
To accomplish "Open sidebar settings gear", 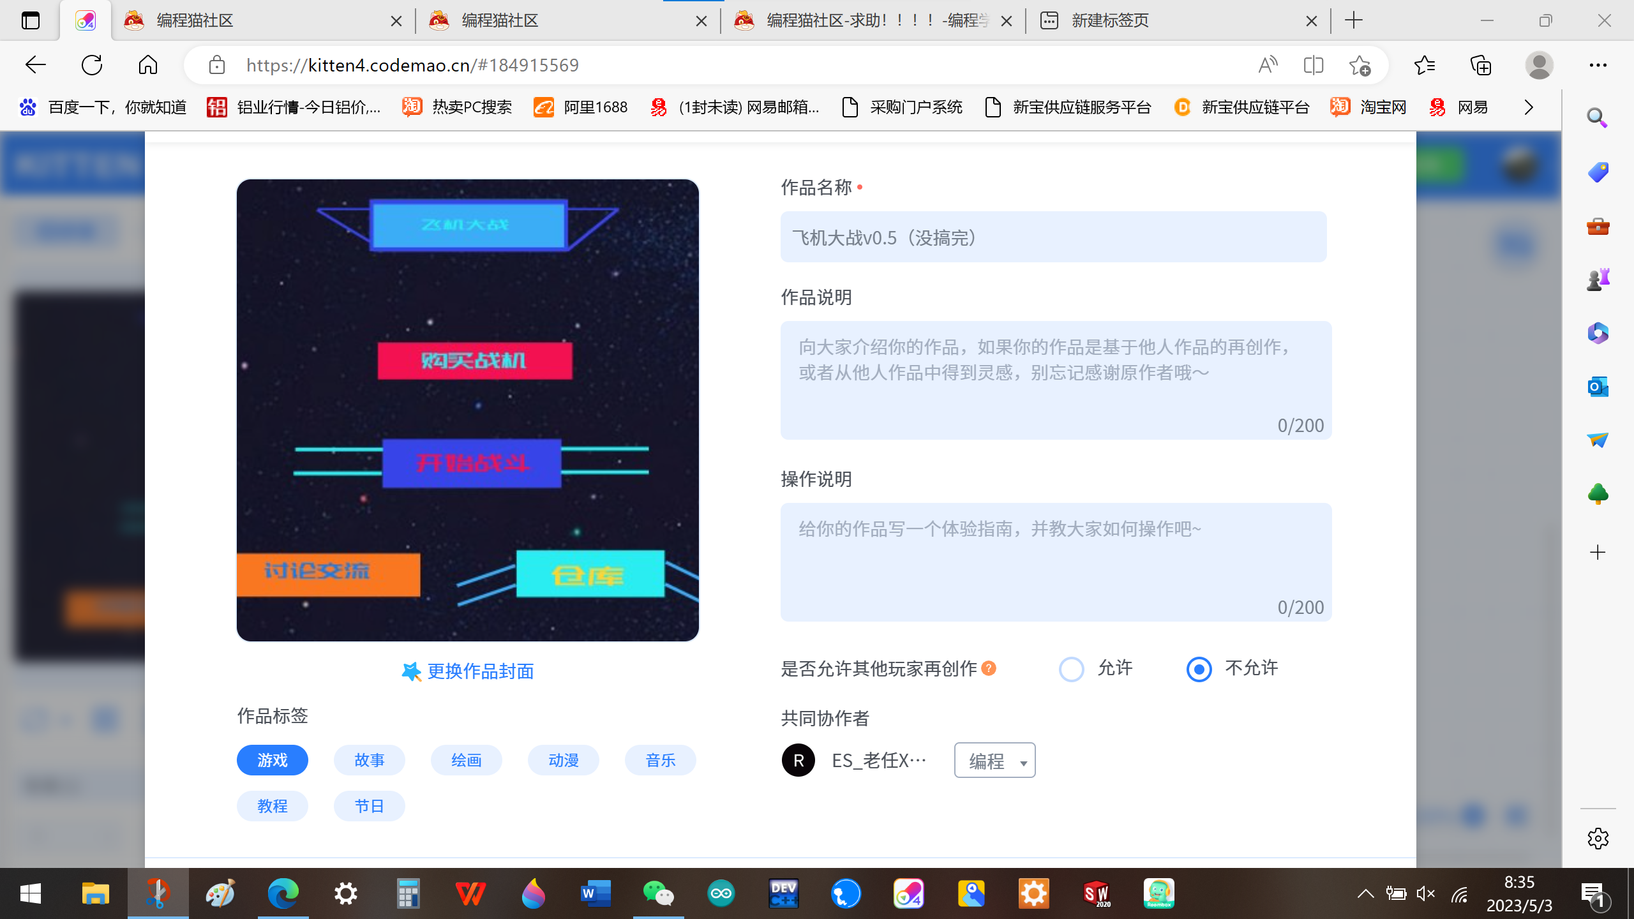I will (1598, 839).
